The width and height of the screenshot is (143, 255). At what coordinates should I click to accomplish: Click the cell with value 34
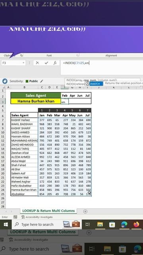click(42, 161)
